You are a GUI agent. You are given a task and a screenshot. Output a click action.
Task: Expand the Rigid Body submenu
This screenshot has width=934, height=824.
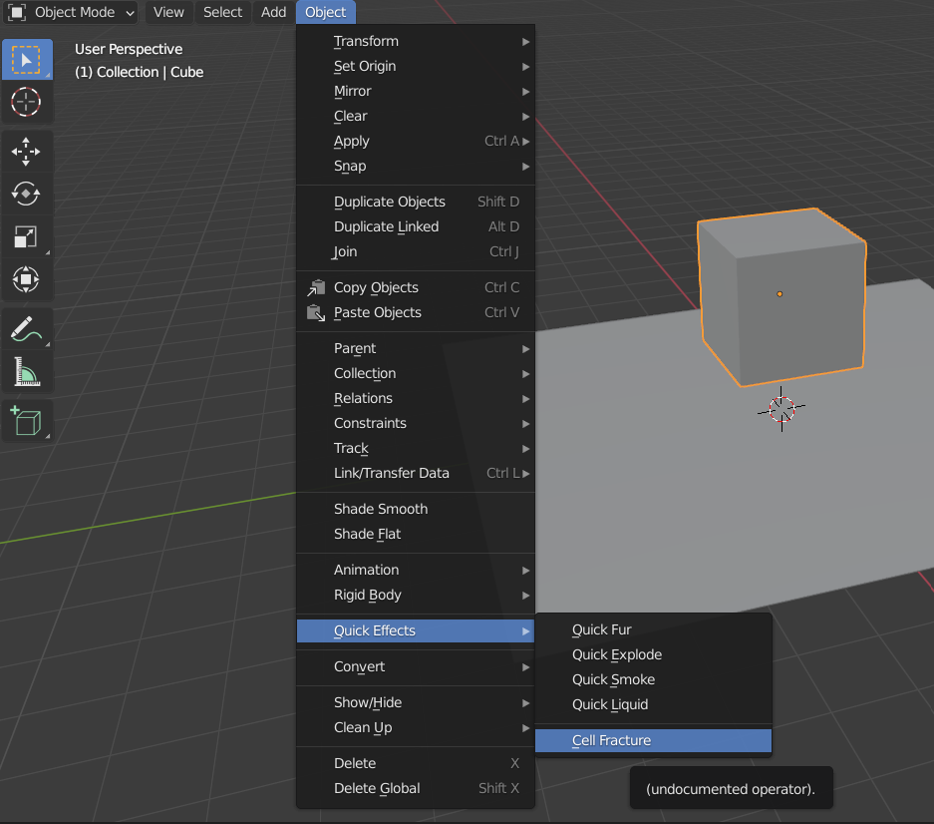coord(416,596)
